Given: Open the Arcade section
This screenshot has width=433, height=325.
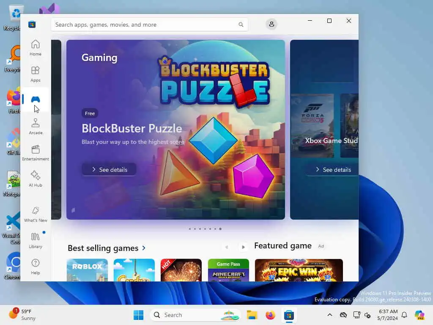Looking at the screenshot, I should (x=36, y=127).
